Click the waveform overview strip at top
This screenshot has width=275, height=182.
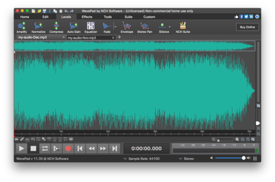(x=134, y=46)
